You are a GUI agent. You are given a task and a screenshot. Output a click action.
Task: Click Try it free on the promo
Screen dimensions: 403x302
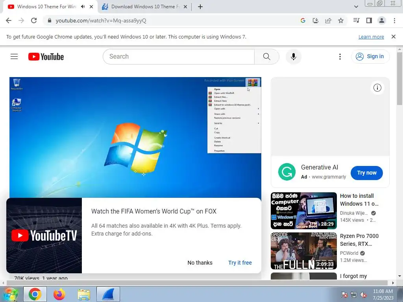(x=240, y=263)
